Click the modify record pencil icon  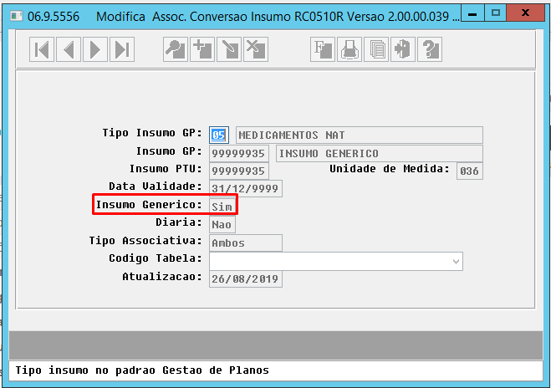pos(229,49)
